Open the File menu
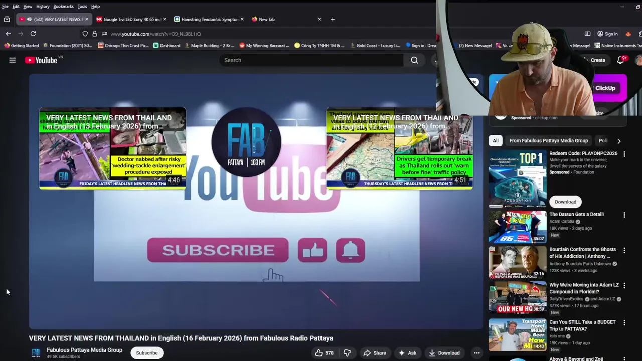 point(5,6)
